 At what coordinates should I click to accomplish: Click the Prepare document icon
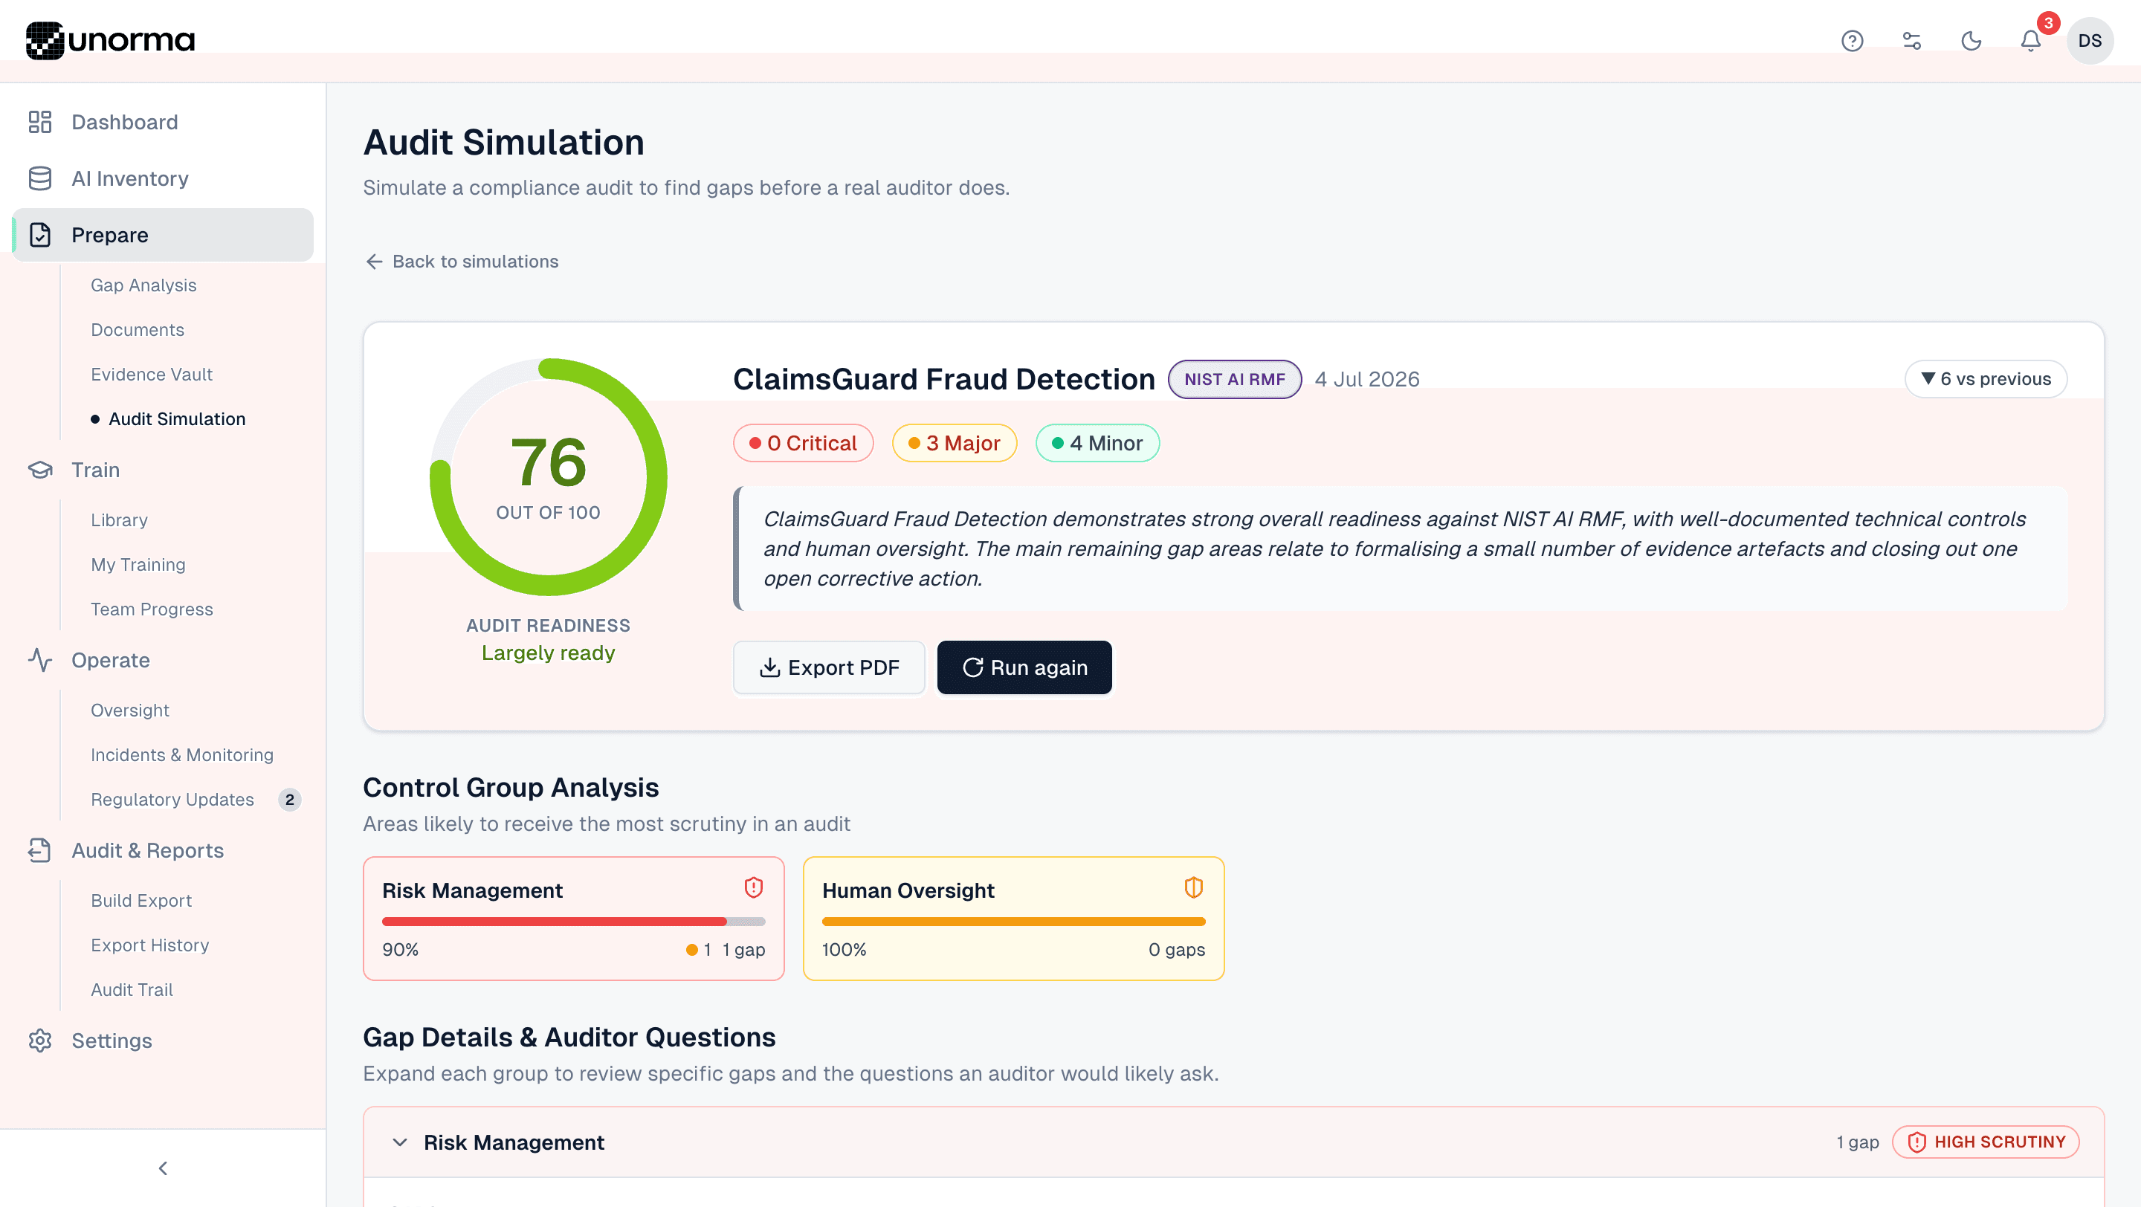(x=40, y=235)
